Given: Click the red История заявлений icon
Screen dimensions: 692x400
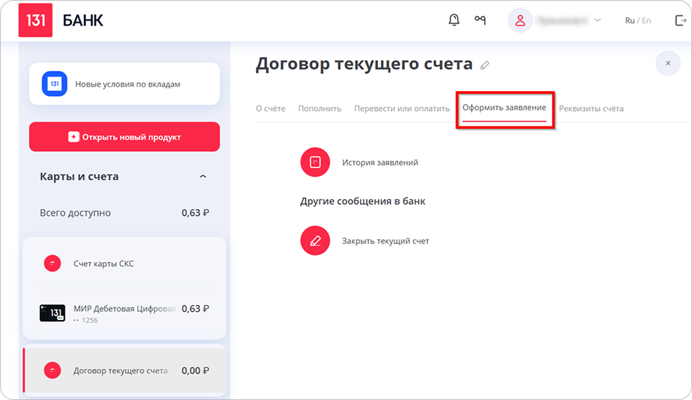Looking at the screenshot, I should point(315,163).
